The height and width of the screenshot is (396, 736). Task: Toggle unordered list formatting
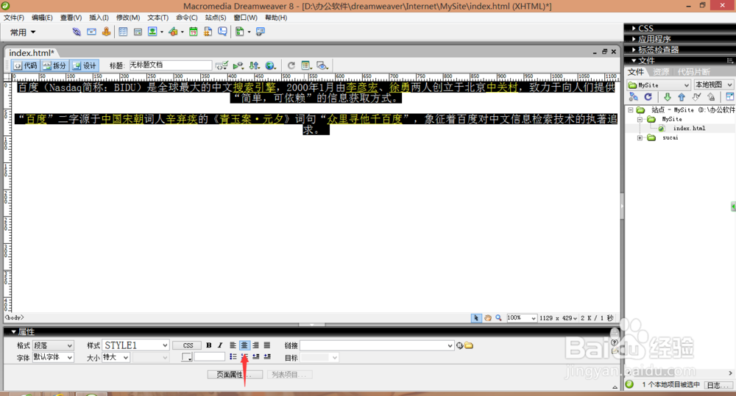pyautogui.click(x=233, y=357)
